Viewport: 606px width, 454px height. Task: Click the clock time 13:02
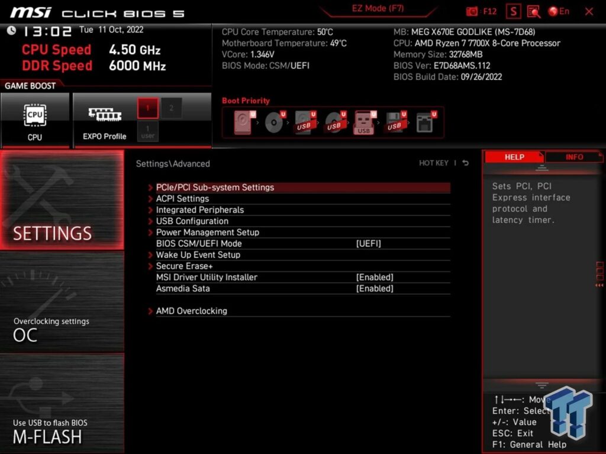tap(47, 31)
